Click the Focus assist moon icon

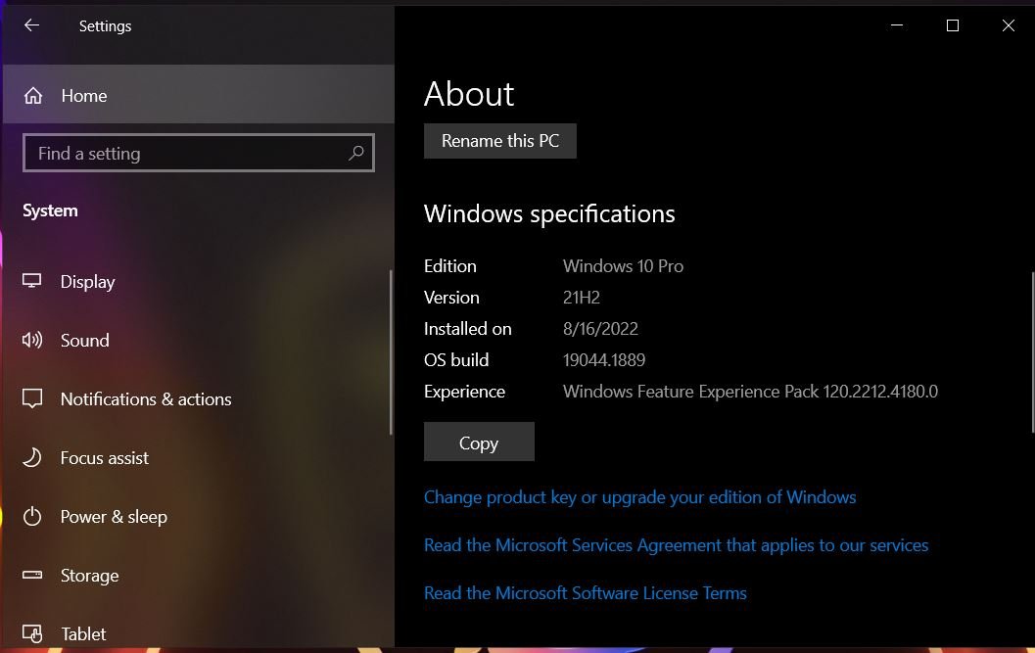[31, 457]
